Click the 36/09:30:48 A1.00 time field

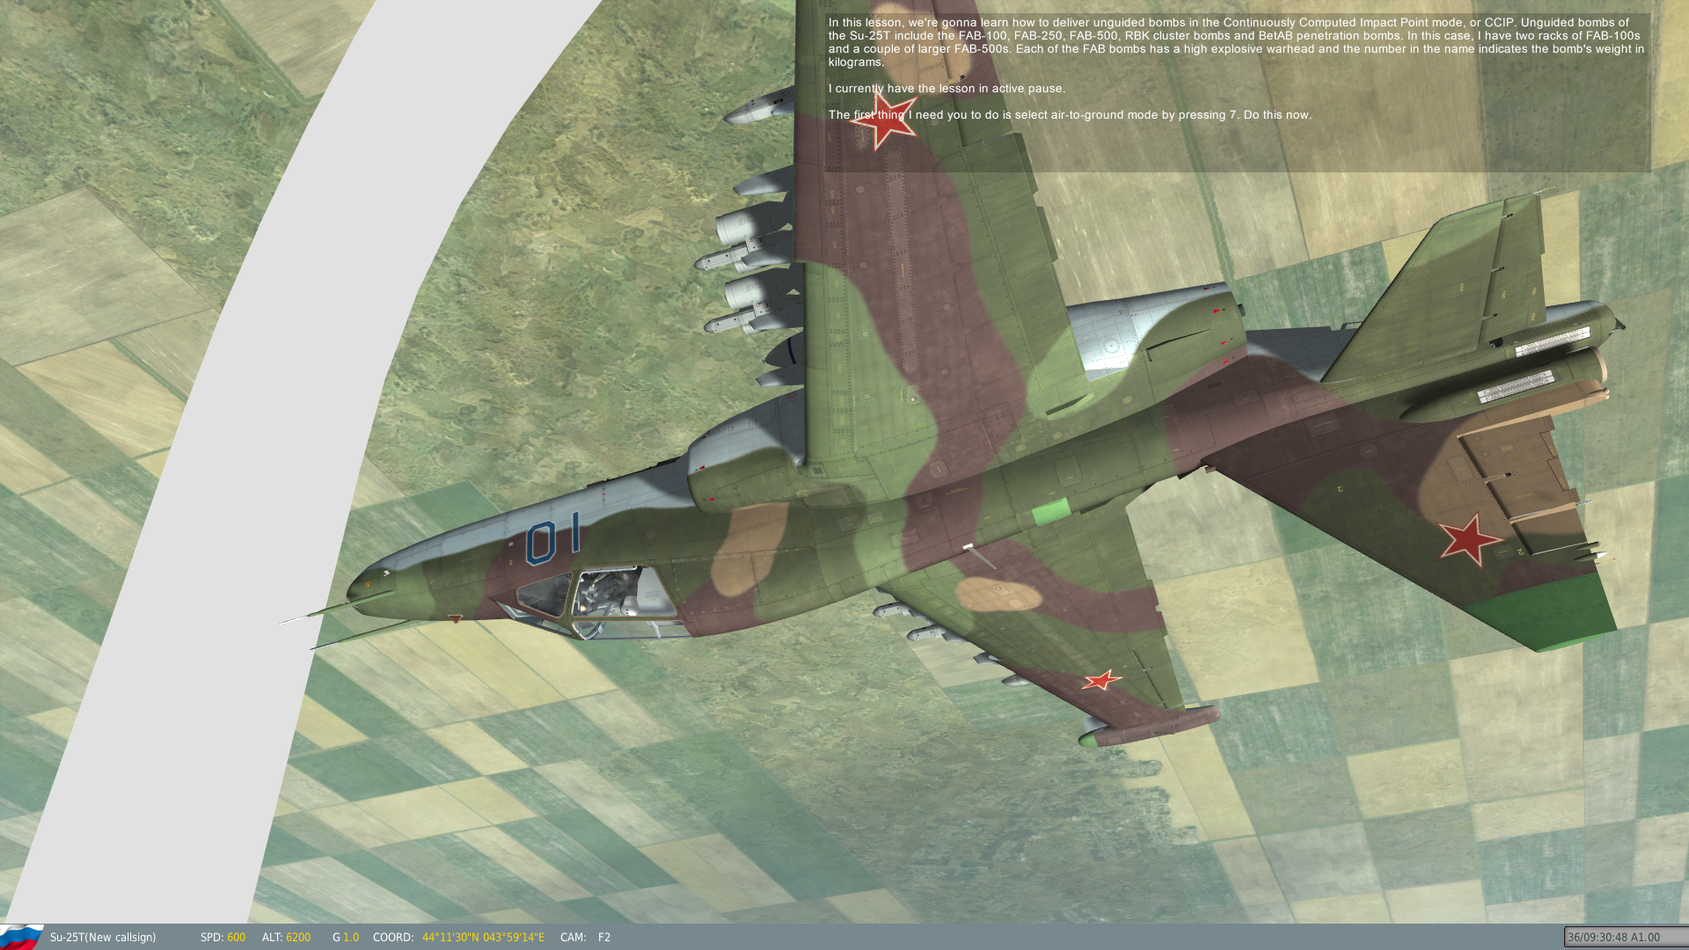(1626, 938)
